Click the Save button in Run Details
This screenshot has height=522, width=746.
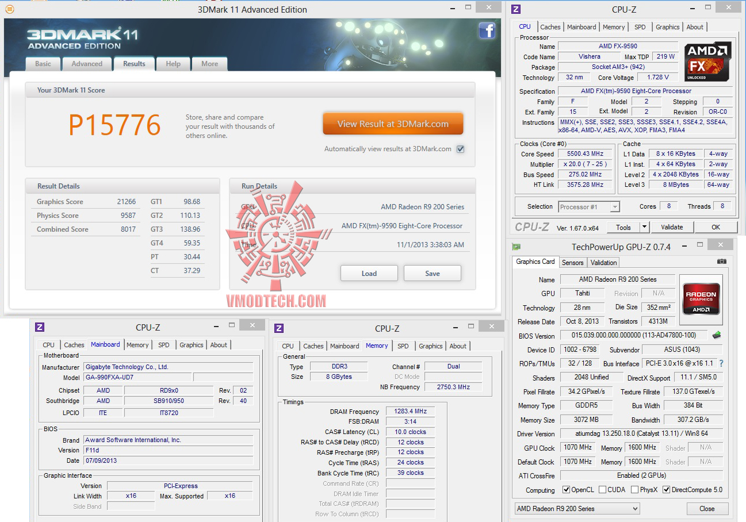click(x=433, y=274)
